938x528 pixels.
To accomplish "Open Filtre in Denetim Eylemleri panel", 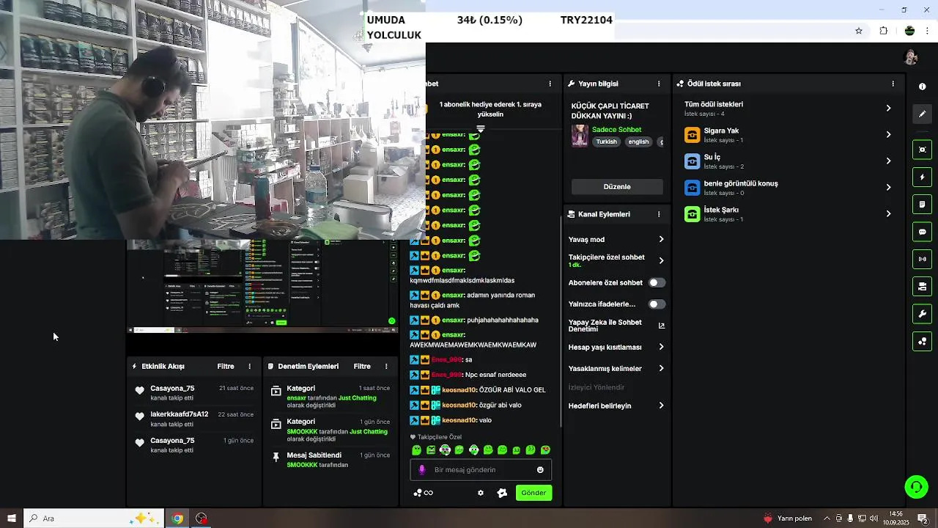I will (362, 366).
